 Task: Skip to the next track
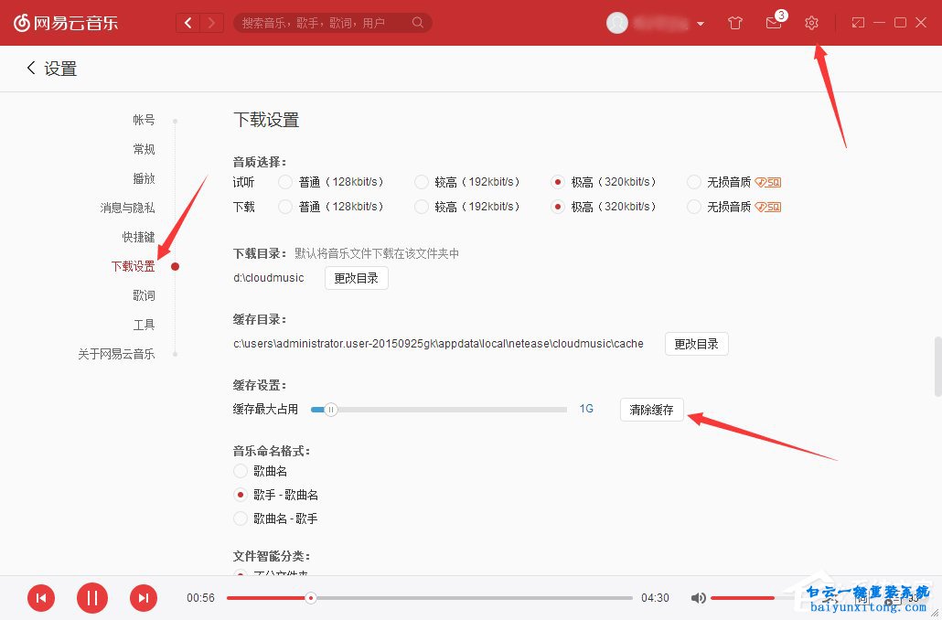point(143,597)
